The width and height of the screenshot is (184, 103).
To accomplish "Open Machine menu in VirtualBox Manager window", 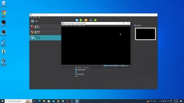I will (x=35, y=17).
